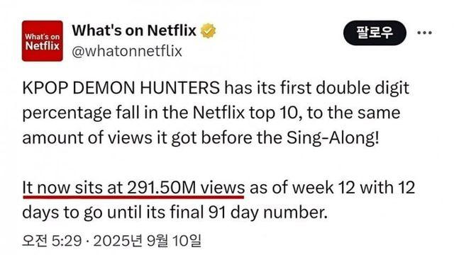This screenshot has width=454, height=255.
Task: Click the @whatonnetflix handle
Action: (127, 51)
